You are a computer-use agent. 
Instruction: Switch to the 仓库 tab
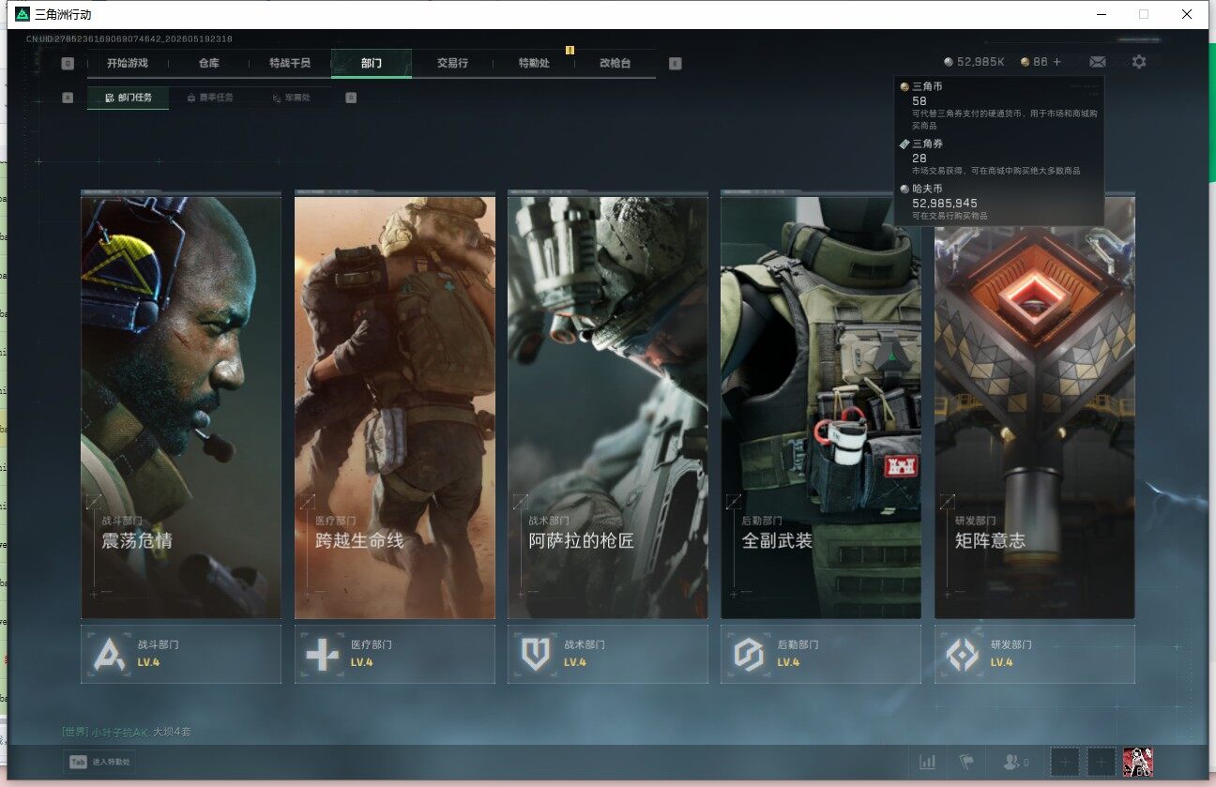pos(208,63)
